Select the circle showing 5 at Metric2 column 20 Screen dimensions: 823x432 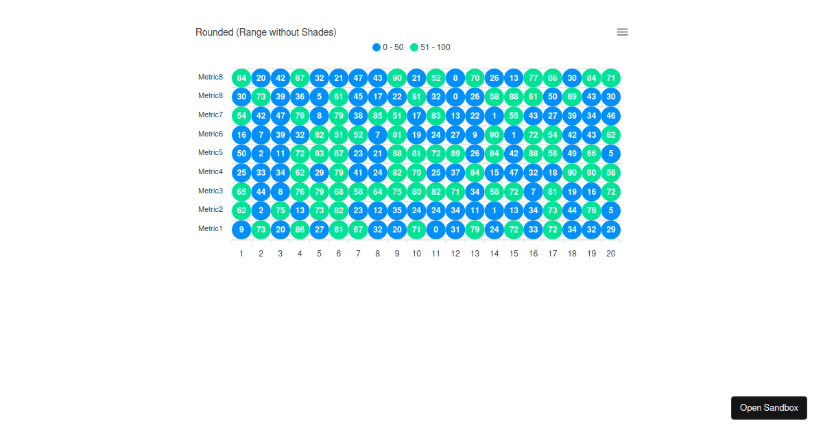click(611, 211)
